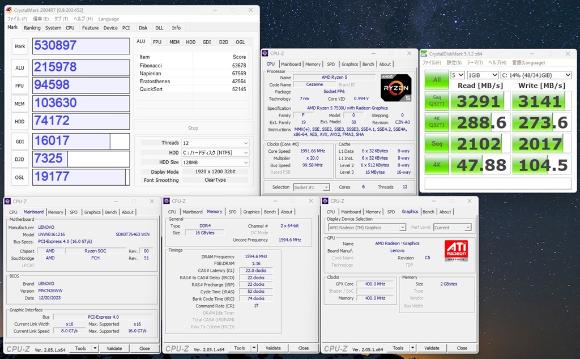Click the CrystalDiskMark title bar icon
Viewport: 580px width, 359px height.
[x=424, y=54]
